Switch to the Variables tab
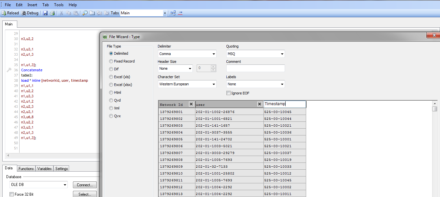The width and height of the screenshot is (440, 197). click(44, 169)
